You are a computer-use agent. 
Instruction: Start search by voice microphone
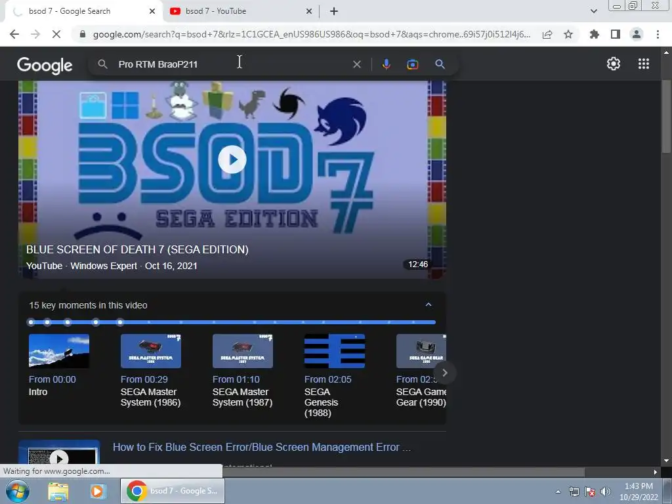tap(386, 64)
